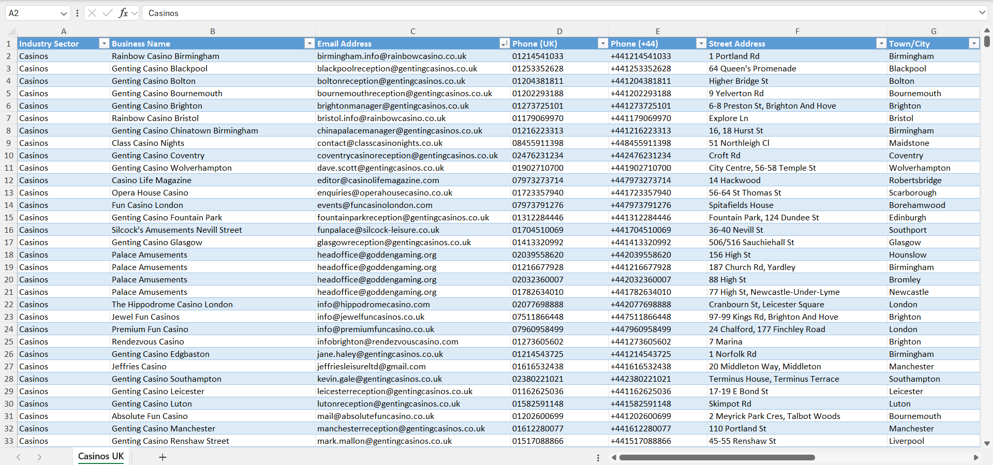Click cell Rainbow Casino Birmingham
This screenshot has width=993, height=465.
tap(213, 56)
